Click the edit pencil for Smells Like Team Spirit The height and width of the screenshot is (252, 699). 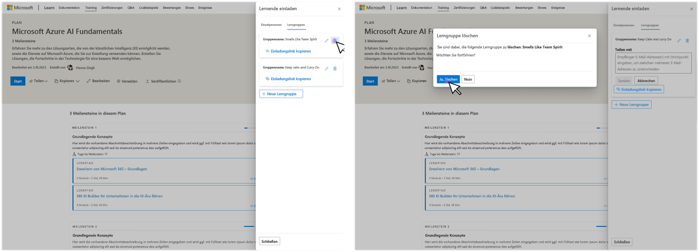(x=327, y=40)
